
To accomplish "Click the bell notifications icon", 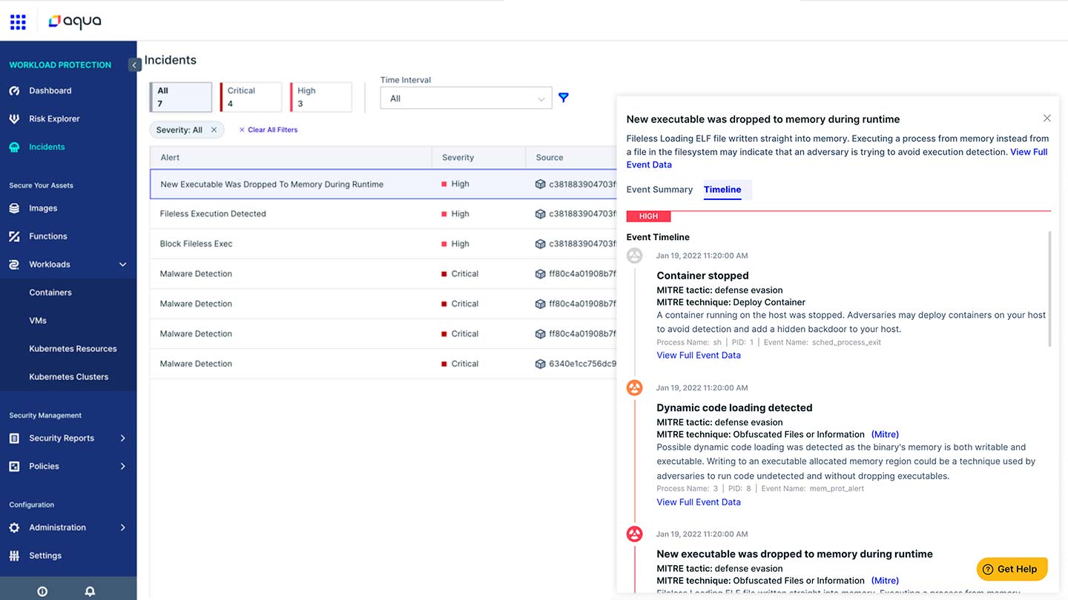I will 90,592.
